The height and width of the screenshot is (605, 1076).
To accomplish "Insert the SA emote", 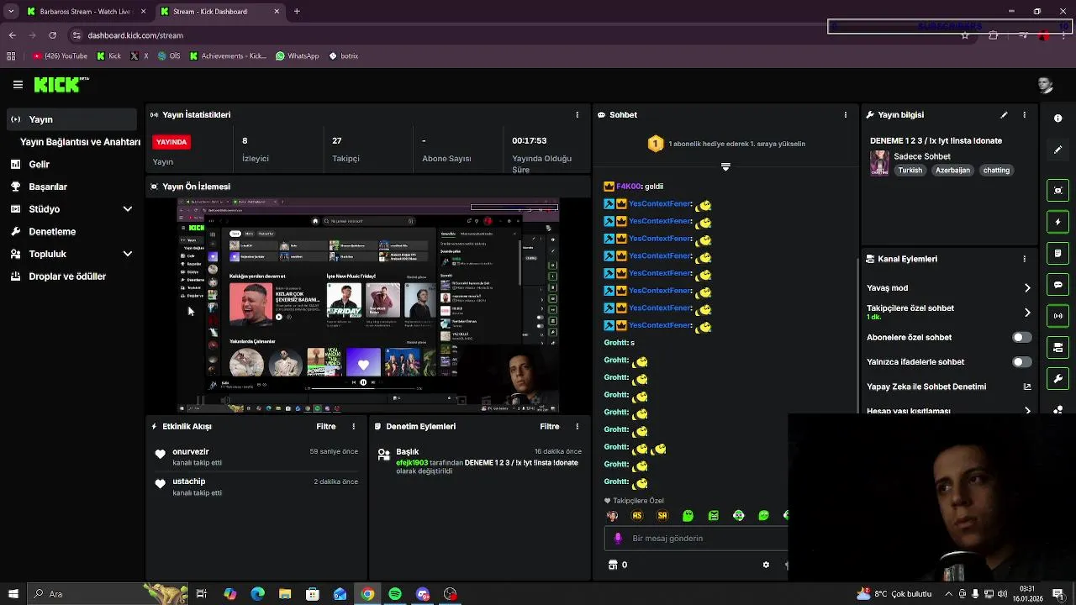I will pos(662,516).
